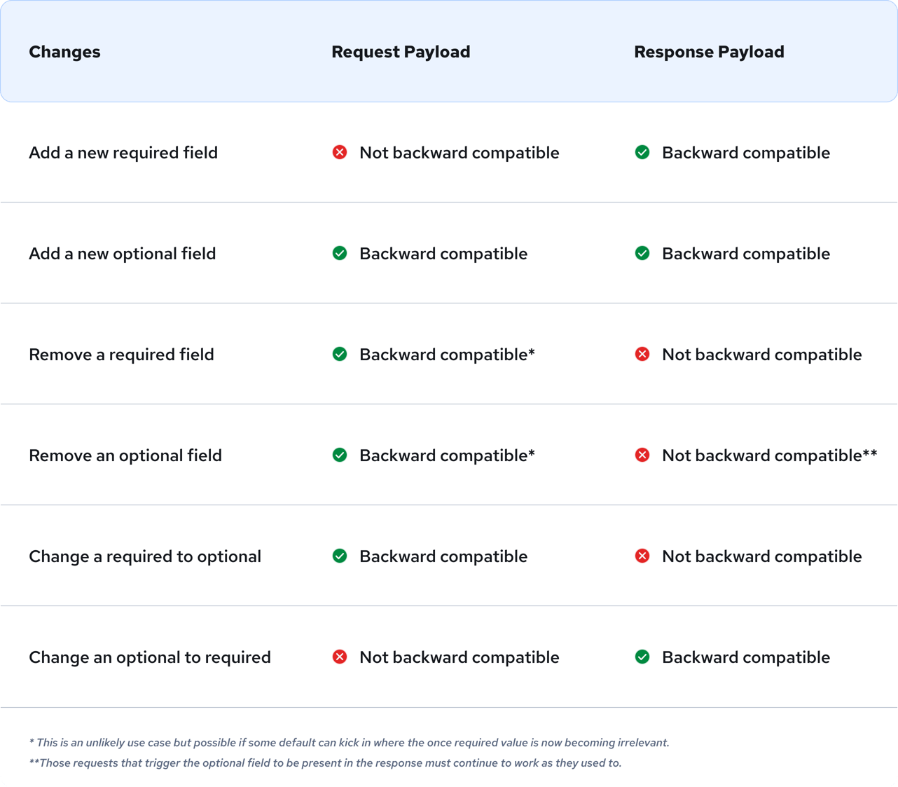
Task: Click green check in Request column, Remove optional row
Action: pos(340,455)
